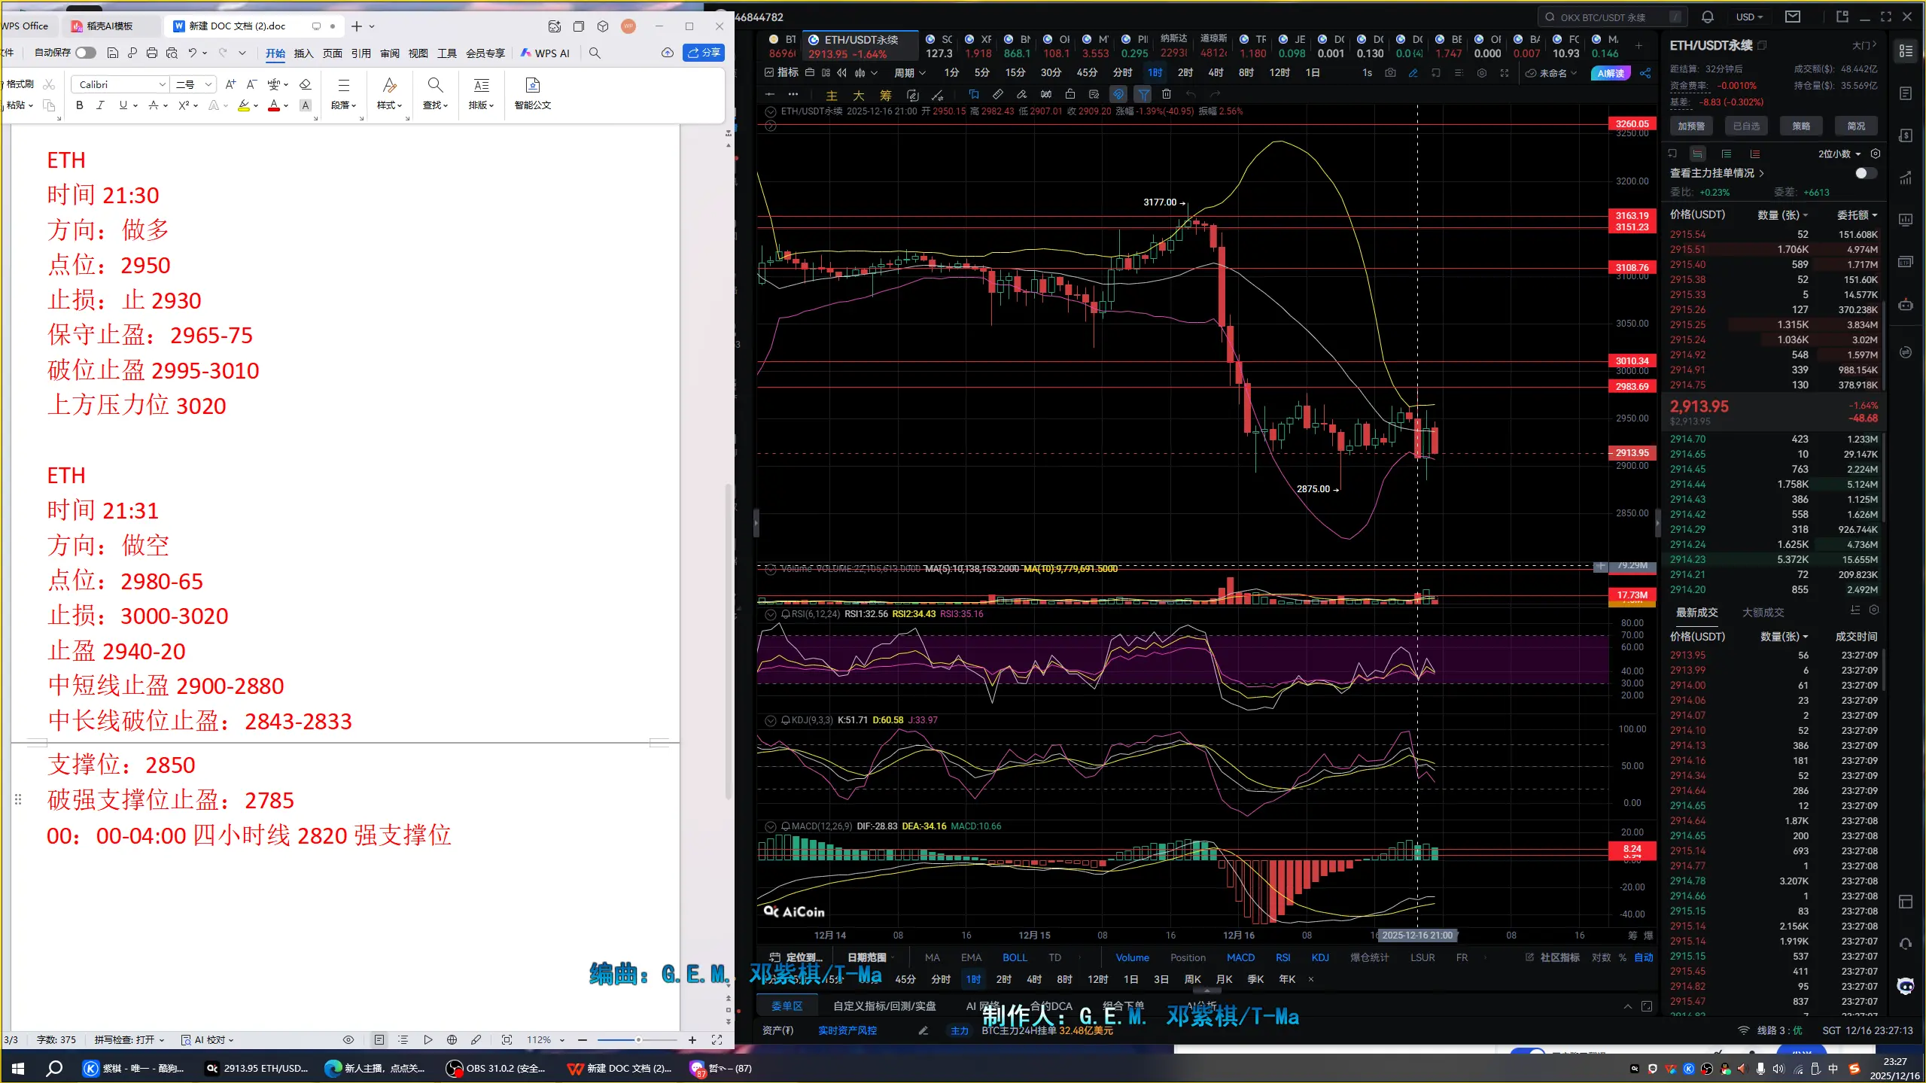Select the 4时 timeframe tab
Screen dimensions: 1926x1083
point(1216,73)
